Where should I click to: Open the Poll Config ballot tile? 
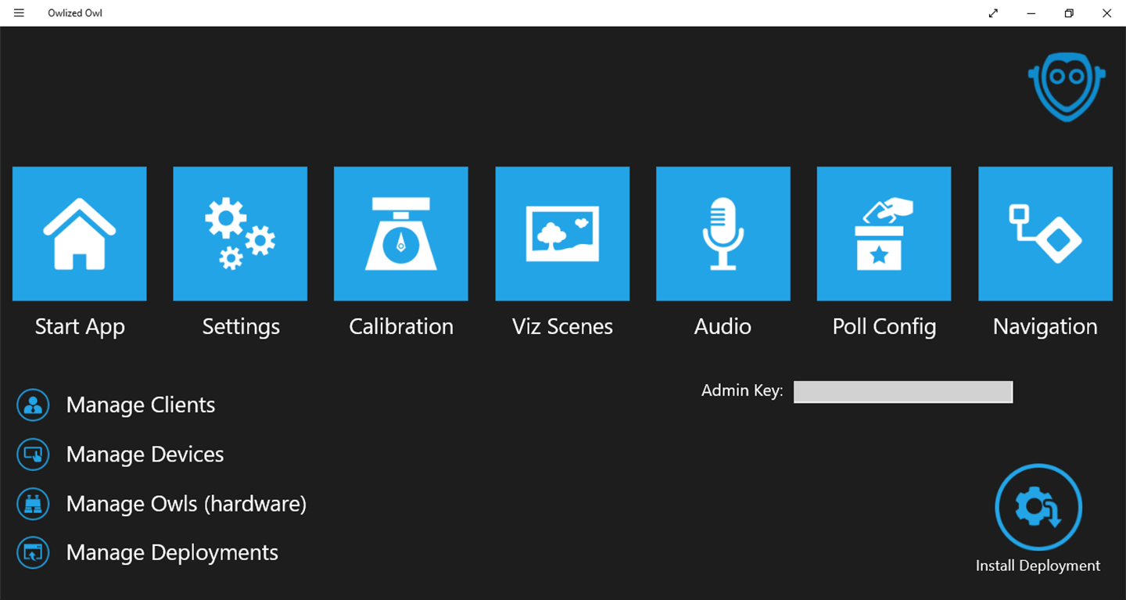[x=884, y=233]
